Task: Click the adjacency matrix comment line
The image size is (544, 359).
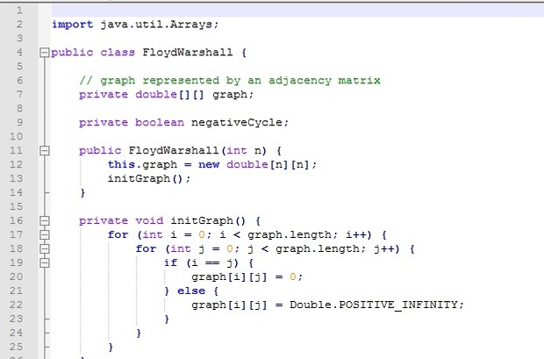Action: (230, 81)
